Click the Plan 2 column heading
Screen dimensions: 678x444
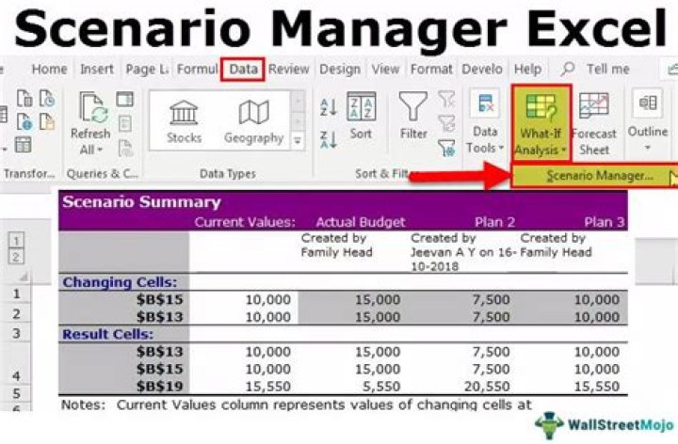pos(494,222)
